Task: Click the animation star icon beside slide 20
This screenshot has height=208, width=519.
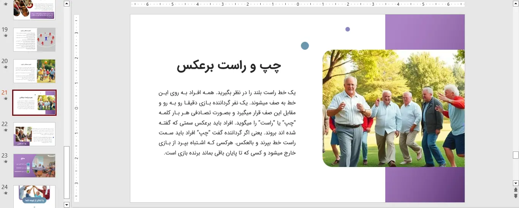Action: coord(5,67)
